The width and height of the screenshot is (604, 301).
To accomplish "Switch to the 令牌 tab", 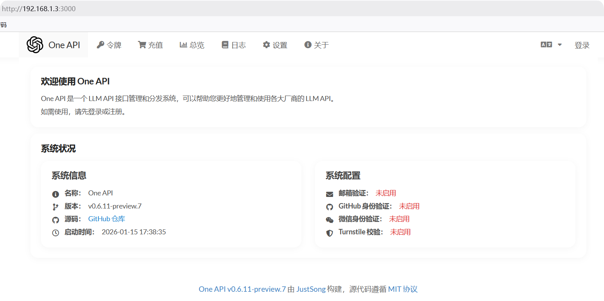I will click(x=109, y=44).
